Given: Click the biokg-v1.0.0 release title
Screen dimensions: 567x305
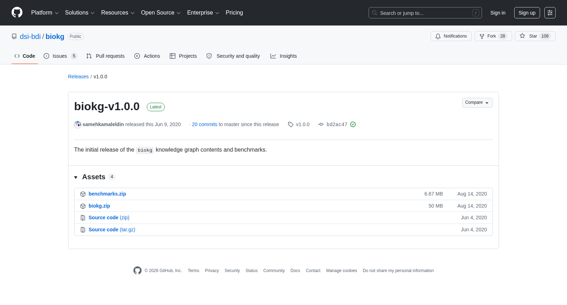Looking at the screenshot, I should (107, 106).
